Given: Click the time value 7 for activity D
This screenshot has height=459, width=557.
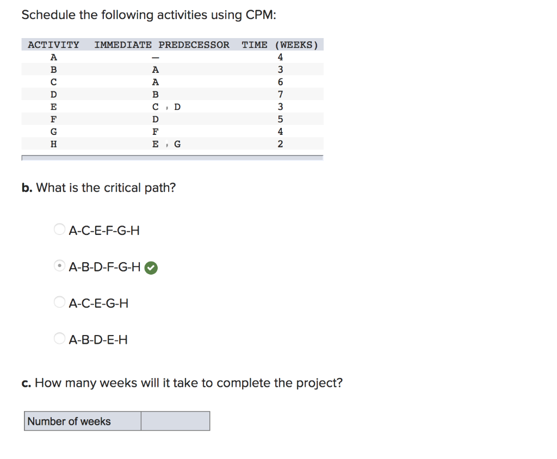Looking at the screenshot, I should pos(280,94).
